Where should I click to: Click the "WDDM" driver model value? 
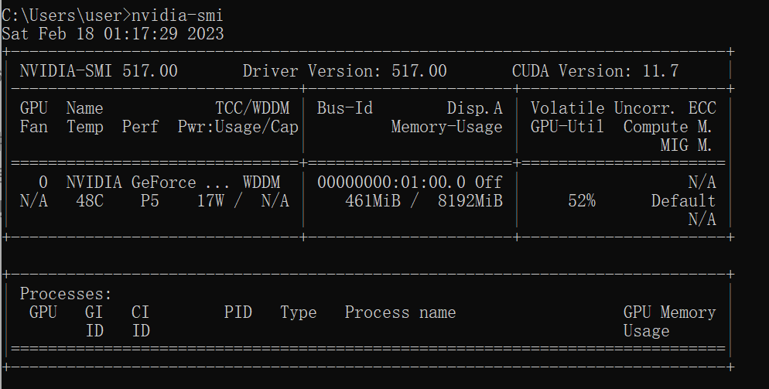pos(261,183)
